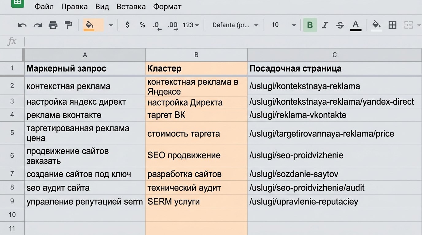Redo the last action

click(38, 25)
